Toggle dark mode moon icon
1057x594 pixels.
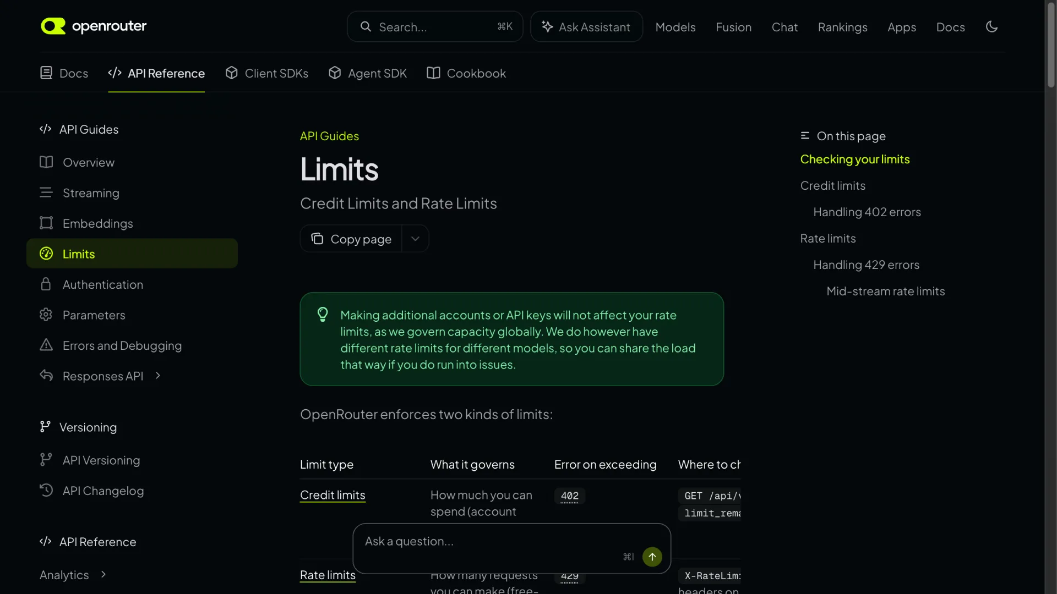tap(991, 26)
